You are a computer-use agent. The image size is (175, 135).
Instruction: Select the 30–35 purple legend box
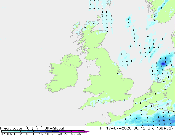pyautogui.click(x=62, y=131)
